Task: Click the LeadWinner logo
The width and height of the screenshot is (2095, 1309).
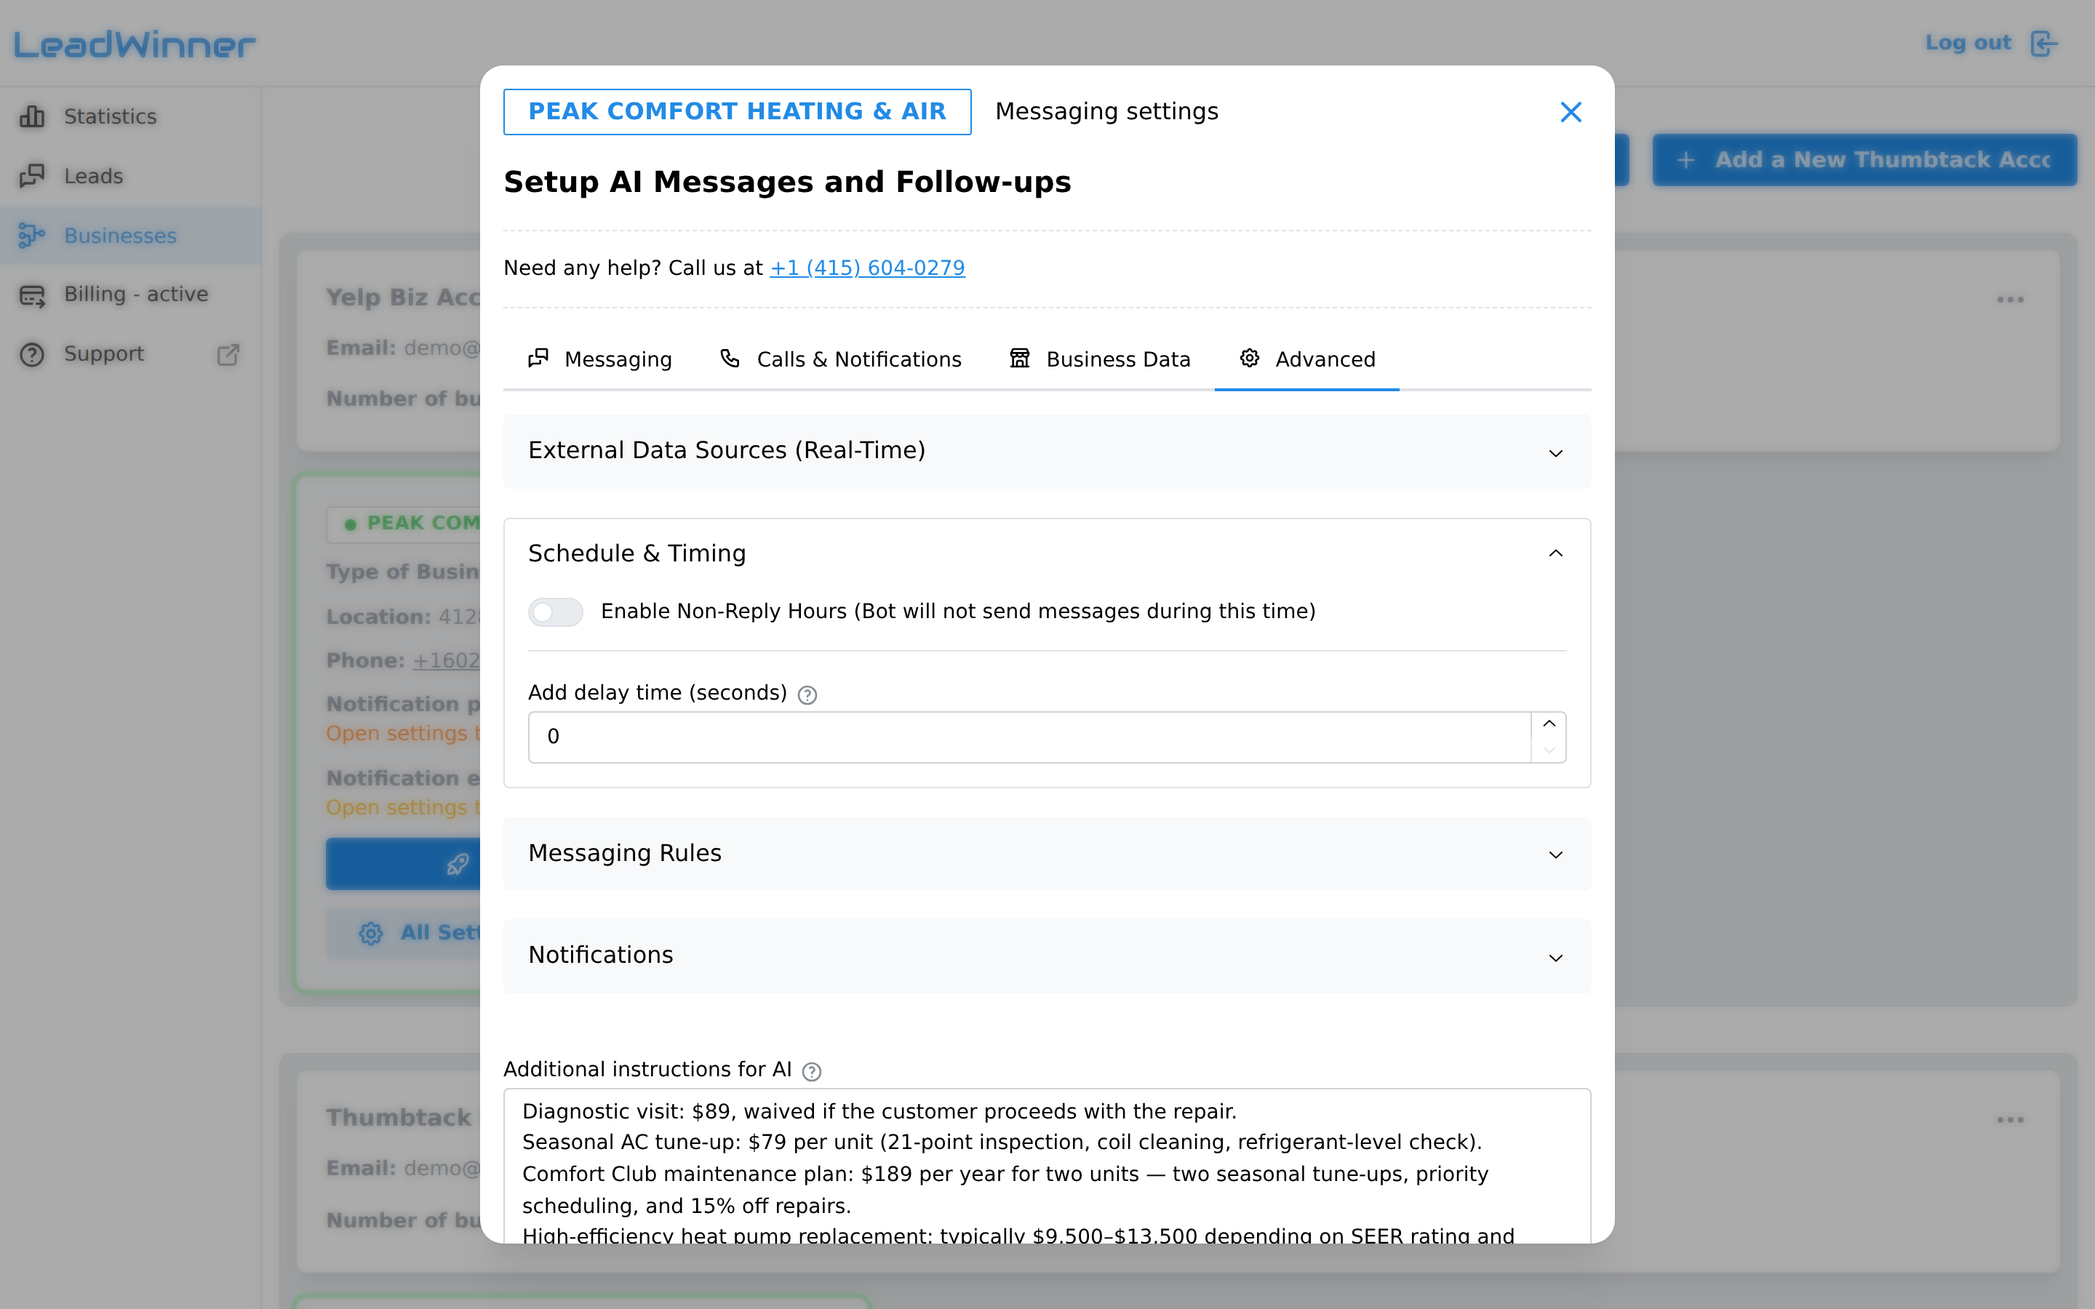Action: pos(134,44)
